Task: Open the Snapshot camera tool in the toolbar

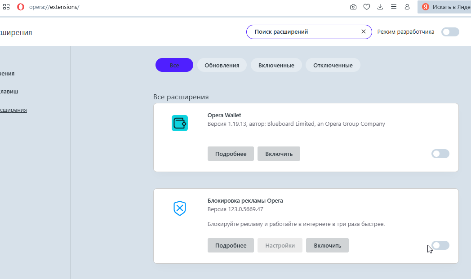Action: [x=353, y=7]
